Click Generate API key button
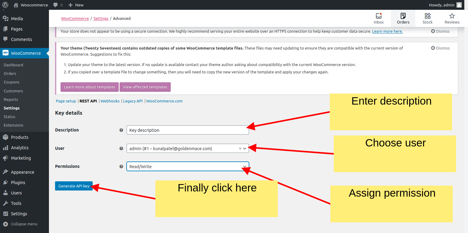The image size is (468, 233). pos(74,186)
